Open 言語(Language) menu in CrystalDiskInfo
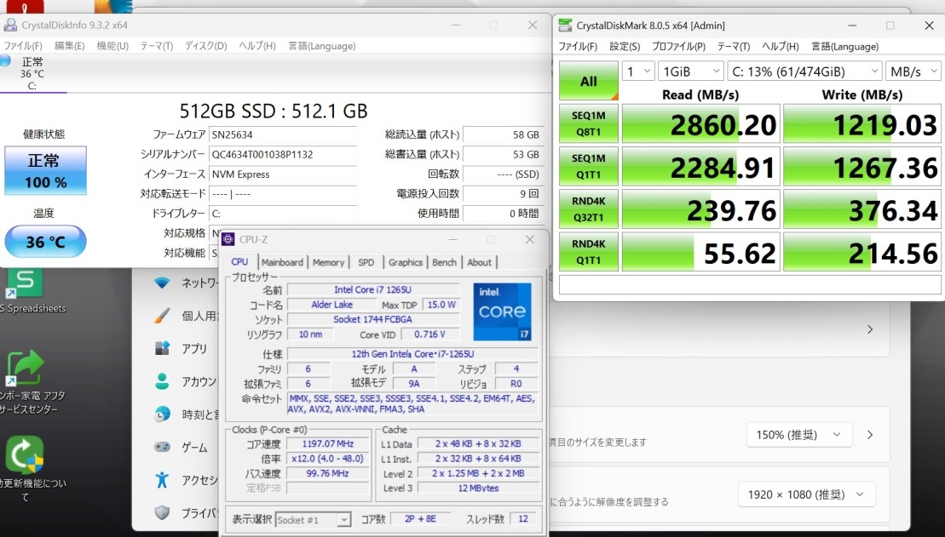Screen dimensions: 945x537 point(322,46)
